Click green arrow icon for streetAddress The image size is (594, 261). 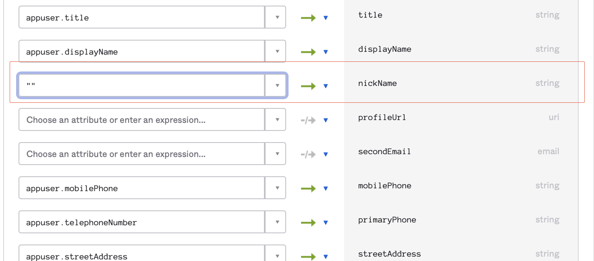click(308, 257)
